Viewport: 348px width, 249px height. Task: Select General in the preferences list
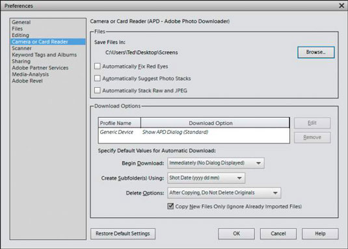[x=21, y=22]
